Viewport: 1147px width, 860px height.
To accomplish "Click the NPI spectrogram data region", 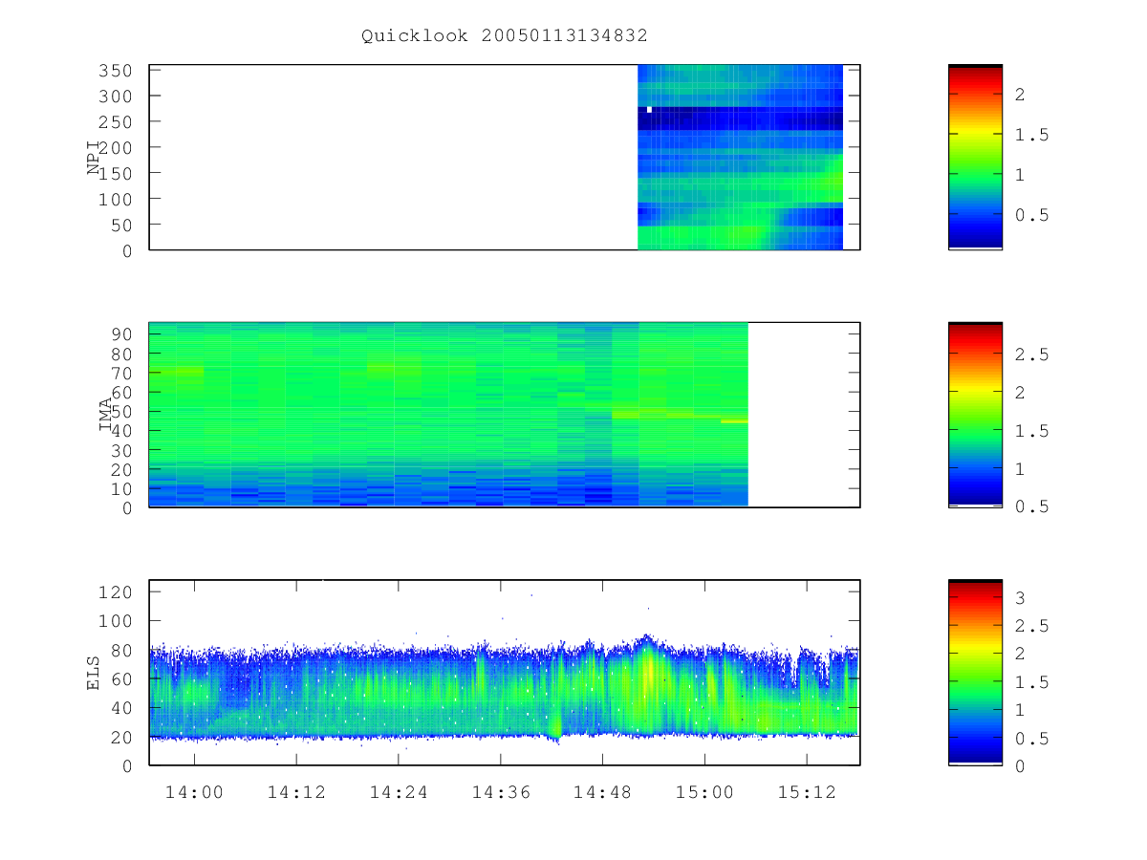I will coord(740,158).
